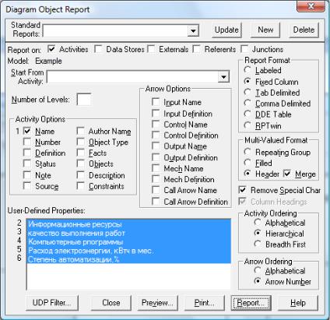Check the Author Name option
Image resolution: width=330 pixels, height=320 pixels.
point(81,131)
